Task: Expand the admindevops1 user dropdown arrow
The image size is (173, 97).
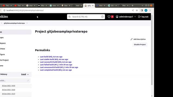Action: 135,17
